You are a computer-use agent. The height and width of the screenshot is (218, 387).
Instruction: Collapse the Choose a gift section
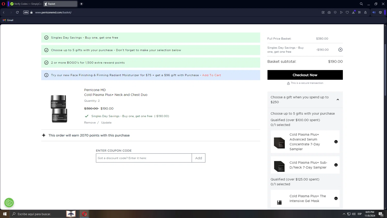point(338,100)
